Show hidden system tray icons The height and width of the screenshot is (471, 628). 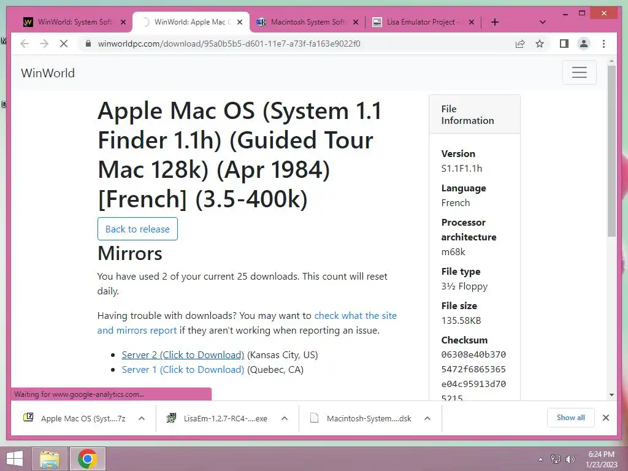pos(541,459)
